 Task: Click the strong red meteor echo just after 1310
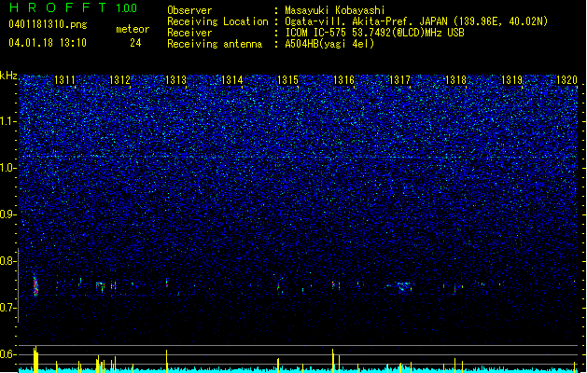pos(35,286)
